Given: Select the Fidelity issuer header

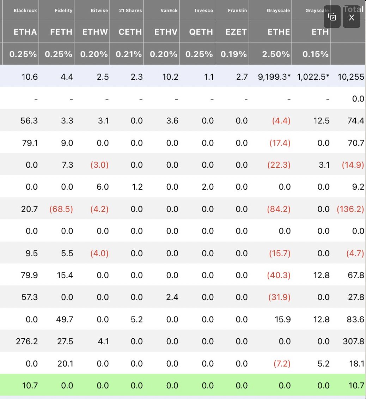Looking at the screenshot, I should pos(63,11).
